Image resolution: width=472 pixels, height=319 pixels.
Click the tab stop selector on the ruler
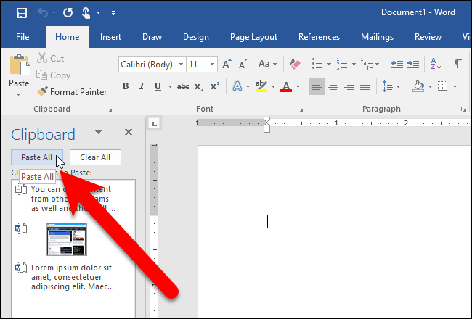point(155,123)
